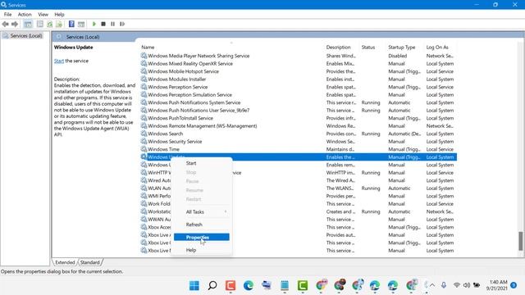Click 'Windows Update' heading in description pane
This screenshot has width=525, height=295.
point(73,48)
